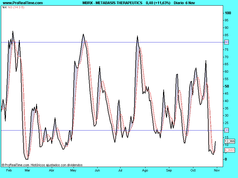Click the Diario 6 Nov date label
Screen dimensions: 238x178
[184, 3]
